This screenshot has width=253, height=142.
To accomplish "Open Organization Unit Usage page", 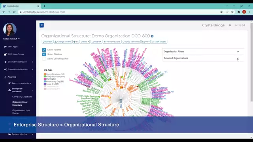I will 21,112.
